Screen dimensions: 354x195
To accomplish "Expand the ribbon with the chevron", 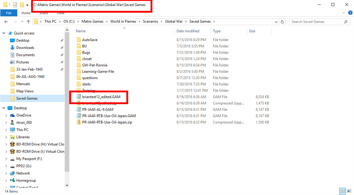I will coord(344,13).
